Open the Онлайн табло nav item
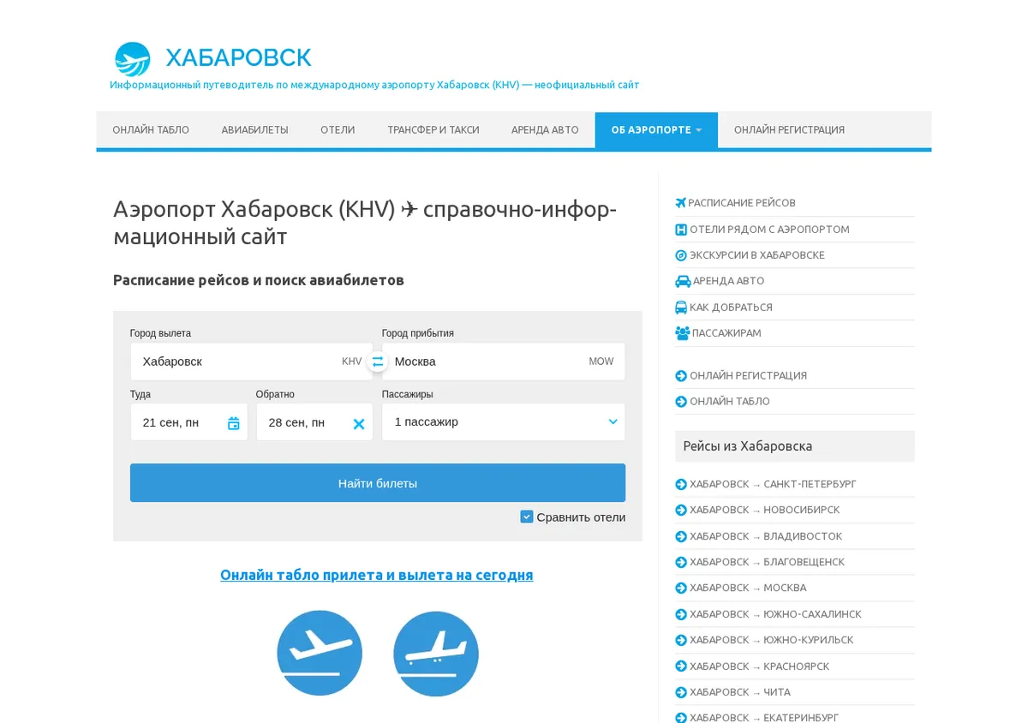Image resolution: width=1028 pixels, height=723 pixels. point(151,130)
